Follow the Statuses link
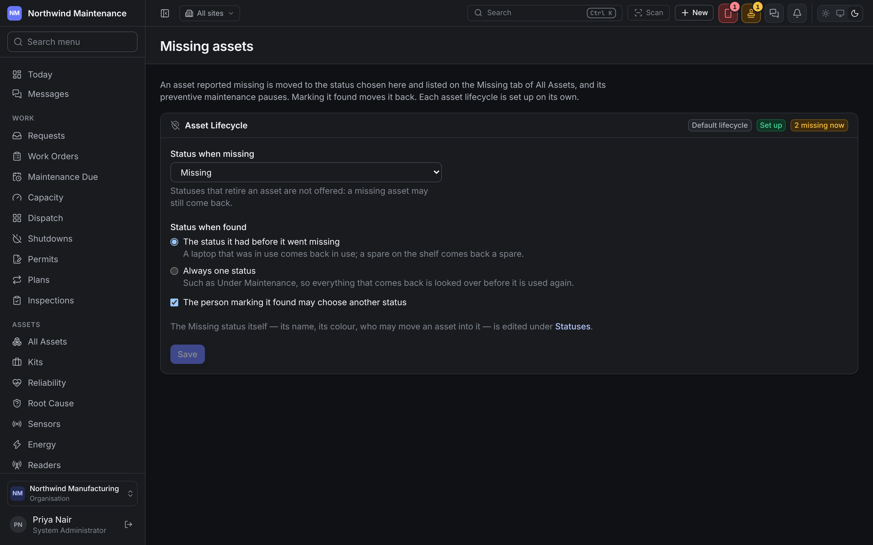This screenshot has width=873, height=545. point(573,327)
